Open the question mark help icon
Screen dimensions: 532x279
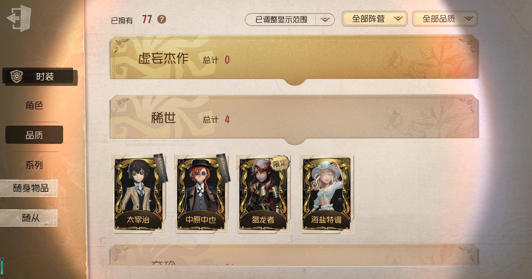click(162, 19)
